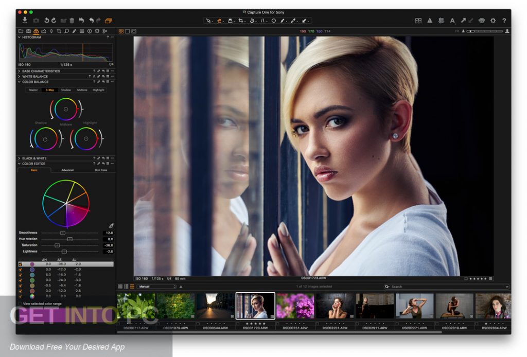Select the Midtone color balance tab
The height and width of the screenshot is (357, 527).
[x=82, y=90]
